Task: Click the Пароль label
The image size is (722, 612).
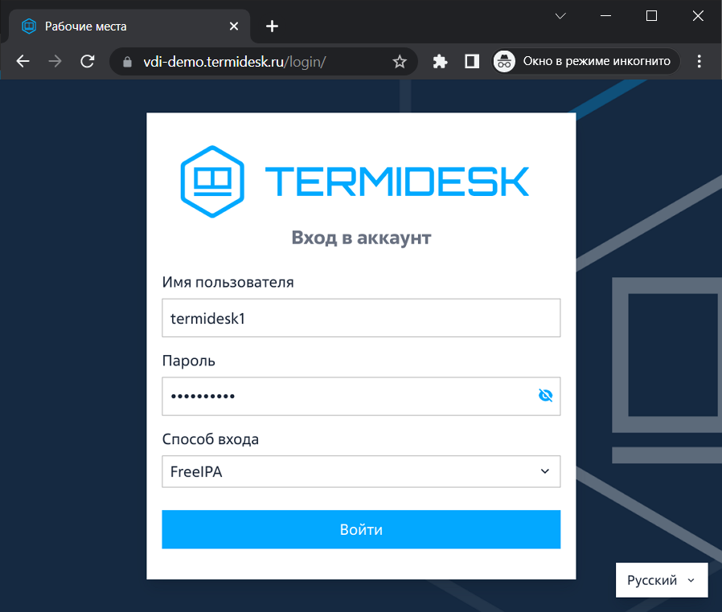Action: [x=189, y=361]
